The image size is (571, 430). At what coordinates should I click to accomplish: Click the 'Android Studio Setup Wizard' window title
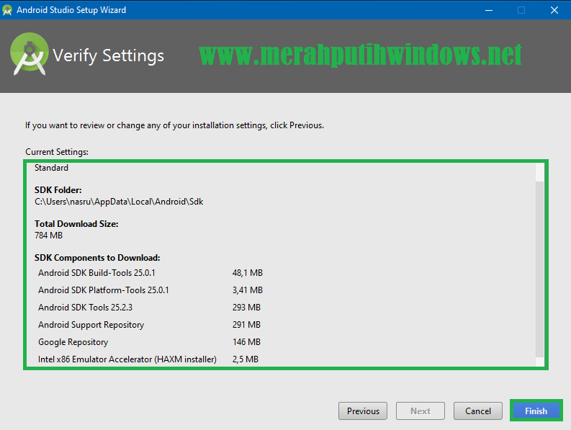tap(71, 10)
